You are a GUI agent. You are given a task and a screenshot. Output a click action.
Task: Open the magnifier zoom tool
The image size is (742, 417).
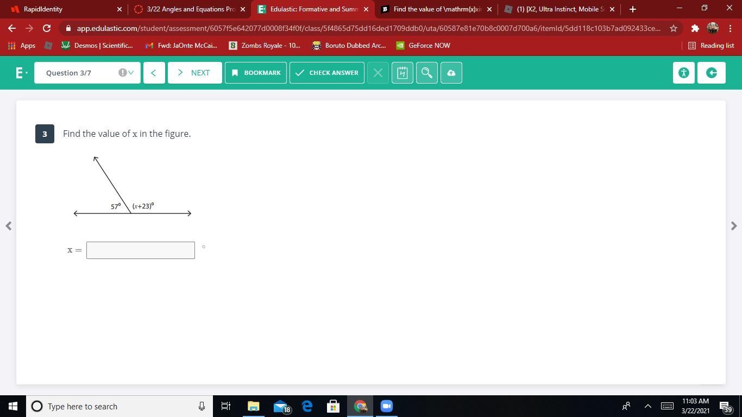[x=427, y=73]
